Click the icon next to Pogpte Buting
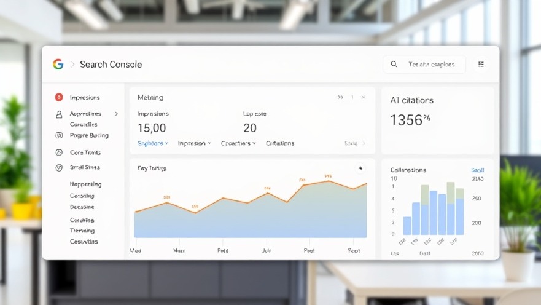 [x=59, y=135]
